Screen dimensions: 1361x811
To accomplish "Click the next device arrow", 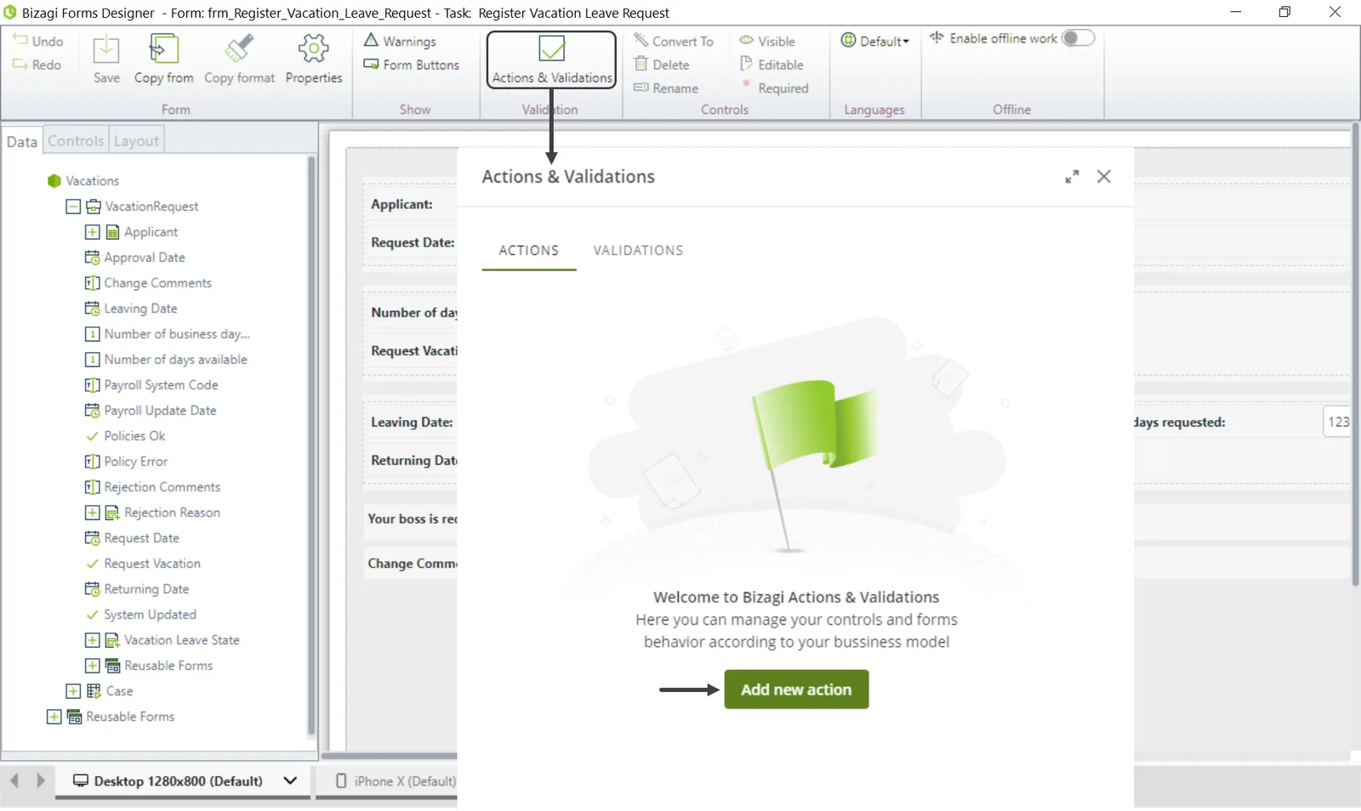I will coord(40,780).
